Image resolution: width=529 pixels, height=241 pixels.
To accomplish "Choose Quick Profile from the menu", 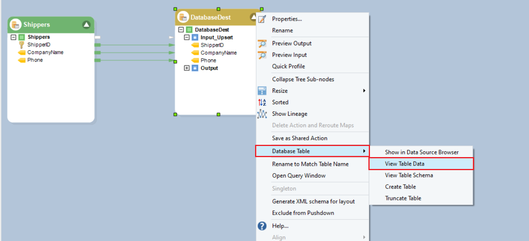I will [312, 66].
